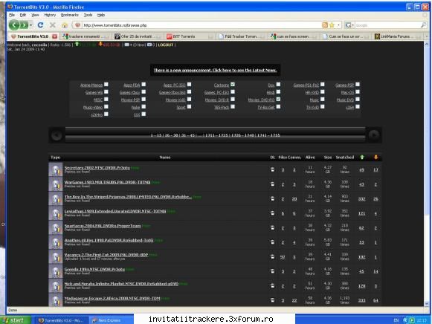Click the RSS feed icon in address bar

tap(325, 25)
